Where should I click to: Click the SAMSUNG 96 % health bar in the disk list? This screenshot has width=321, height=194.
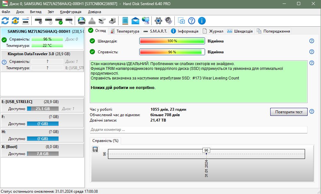(x=47, y=39)
